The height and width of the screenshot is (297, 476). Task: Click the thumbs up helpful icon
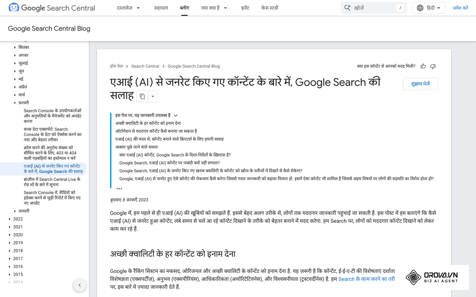pos(423,66)
